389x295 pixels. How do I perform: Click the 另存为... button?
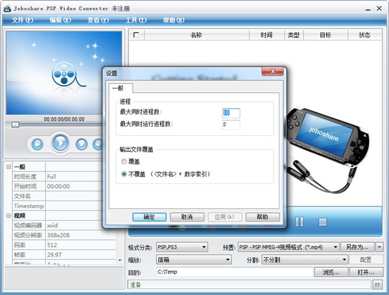(357, 247)
